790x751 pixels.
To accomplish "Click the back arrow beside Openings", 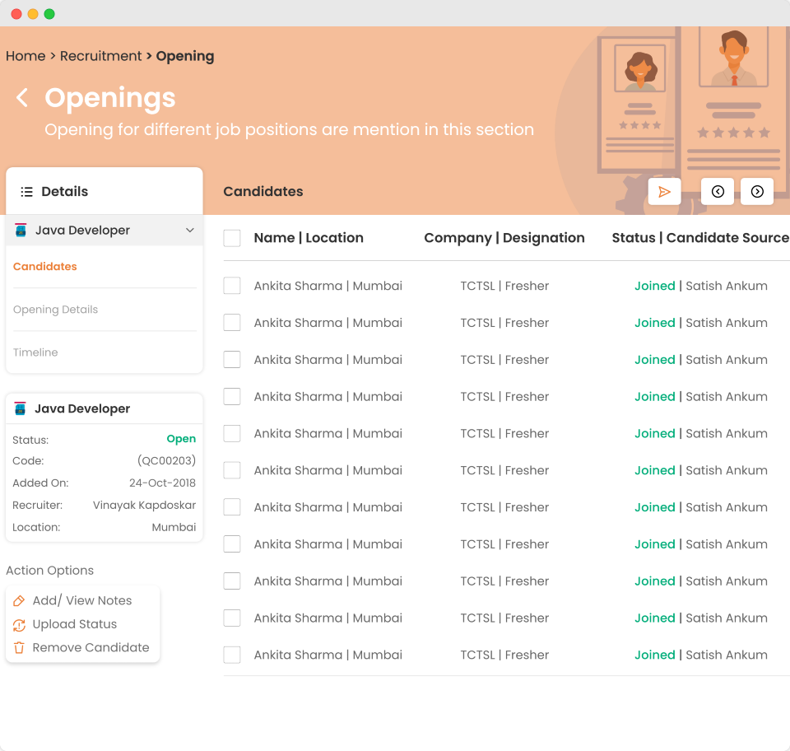I will (x=22, y=98).
